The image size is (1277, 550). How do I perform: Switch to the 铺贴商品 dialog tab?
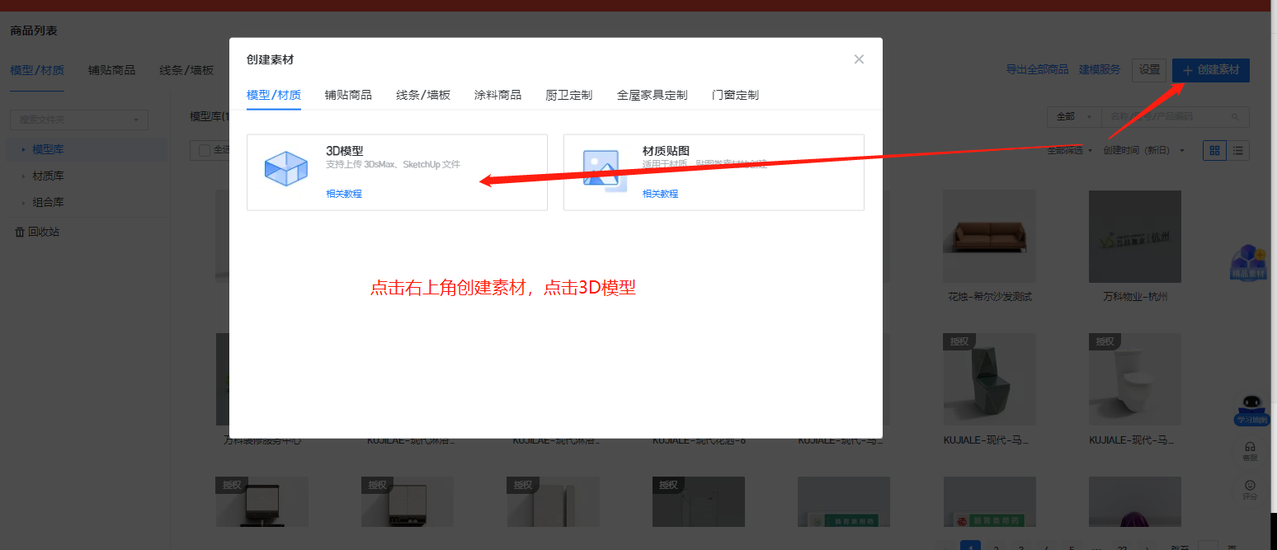tap(348, 94)
